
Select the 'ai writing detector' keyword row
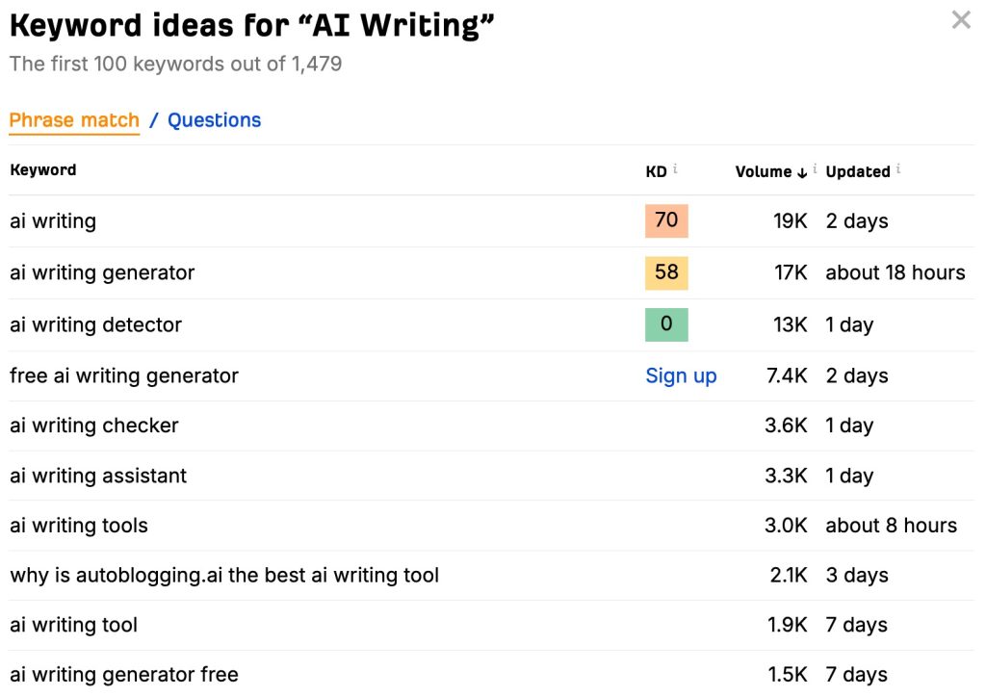pyautogui.click(x=95, y=324)
